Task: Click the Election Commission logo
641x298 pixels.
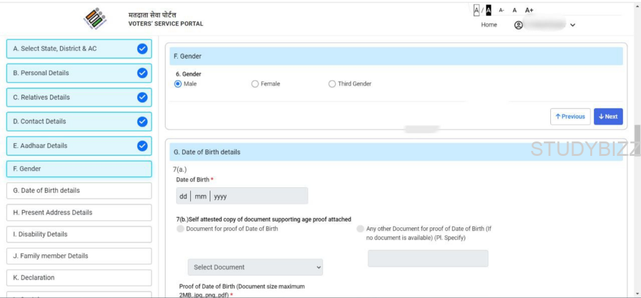Action: point(95,19)
